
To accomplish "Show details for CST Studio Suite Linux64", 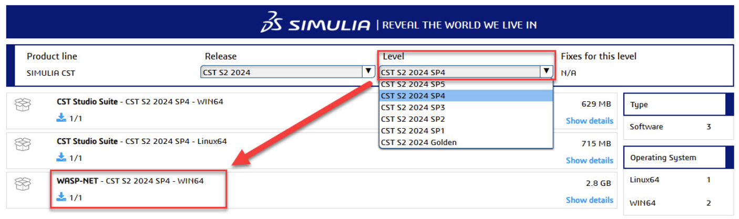I will [x=589, y=160].
